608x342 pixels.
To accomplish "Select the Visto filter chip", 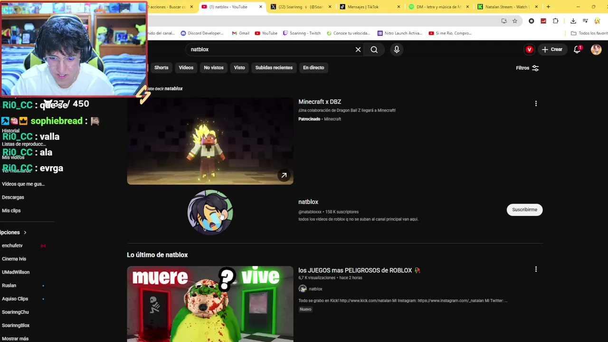I will [x=239, y=67].
